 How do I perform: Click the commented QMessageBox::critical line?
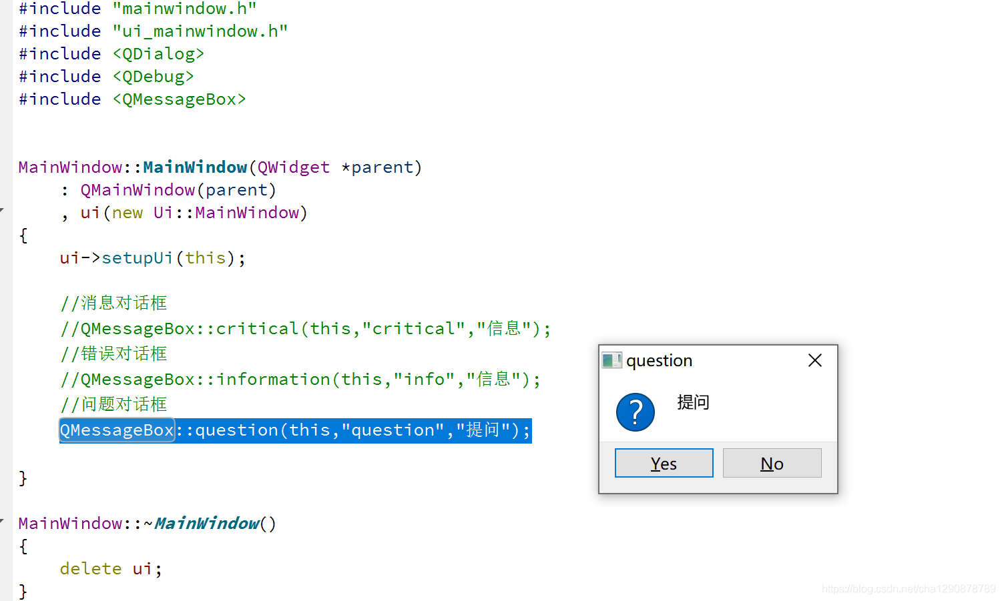click(x=306, y=328)
